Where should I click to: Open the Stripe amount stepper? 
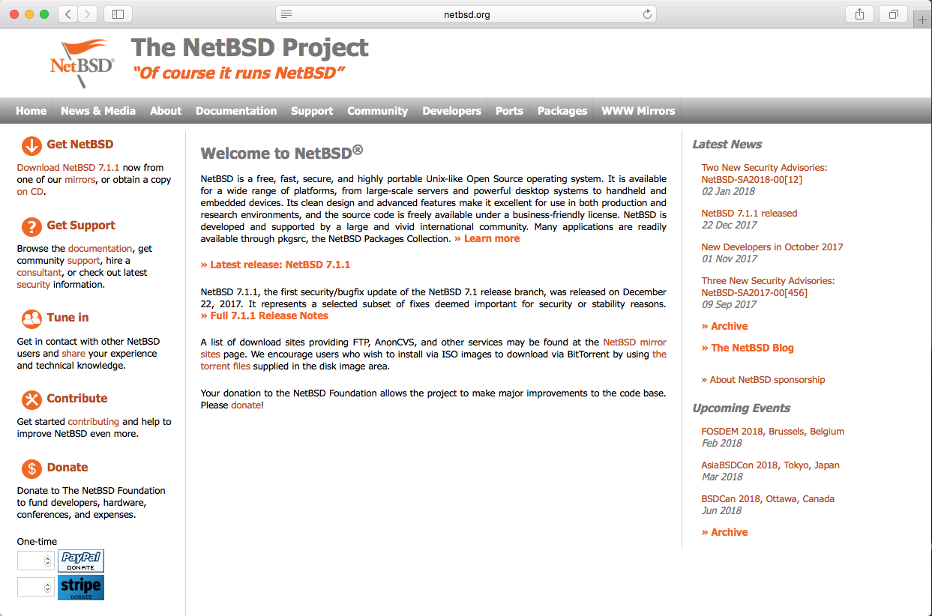[48, 587]
